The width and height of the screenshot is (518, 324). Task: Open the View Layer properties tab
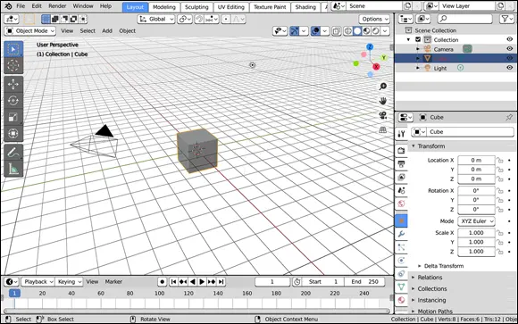(401, 177)
